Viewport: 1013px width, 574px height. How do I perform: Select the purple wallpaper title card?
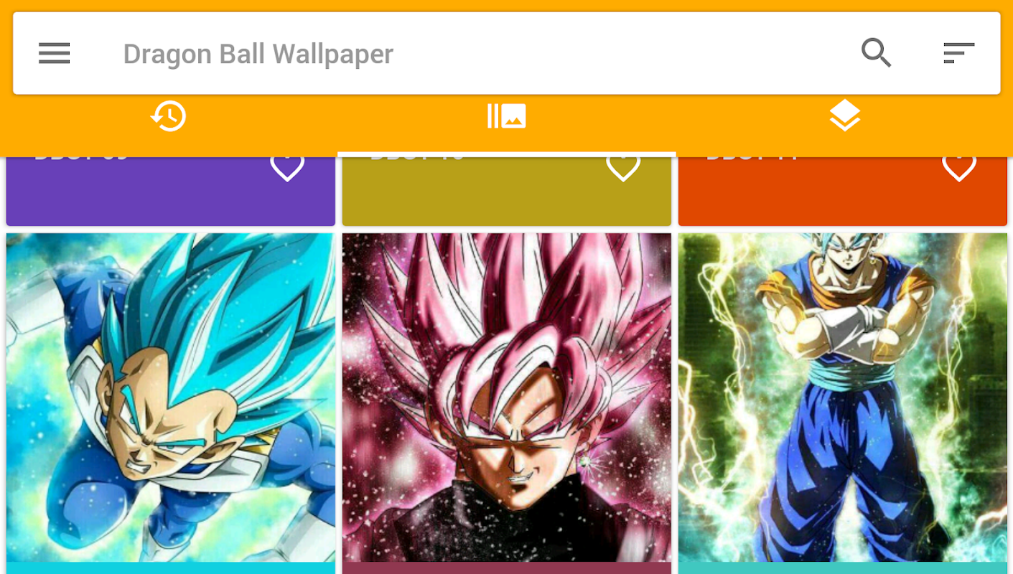[171, 191]
